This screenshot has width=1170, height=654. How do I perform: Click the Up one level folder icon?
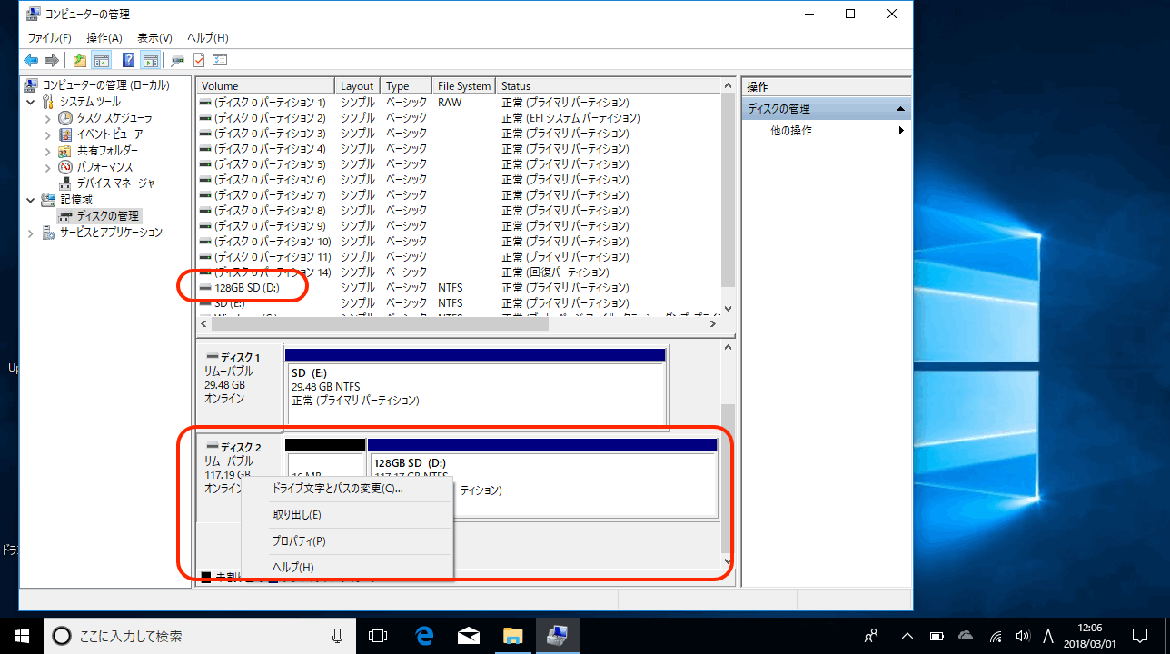click(80, 61)
